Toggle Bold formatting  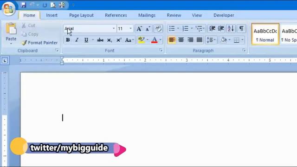[x=68, y=40]
